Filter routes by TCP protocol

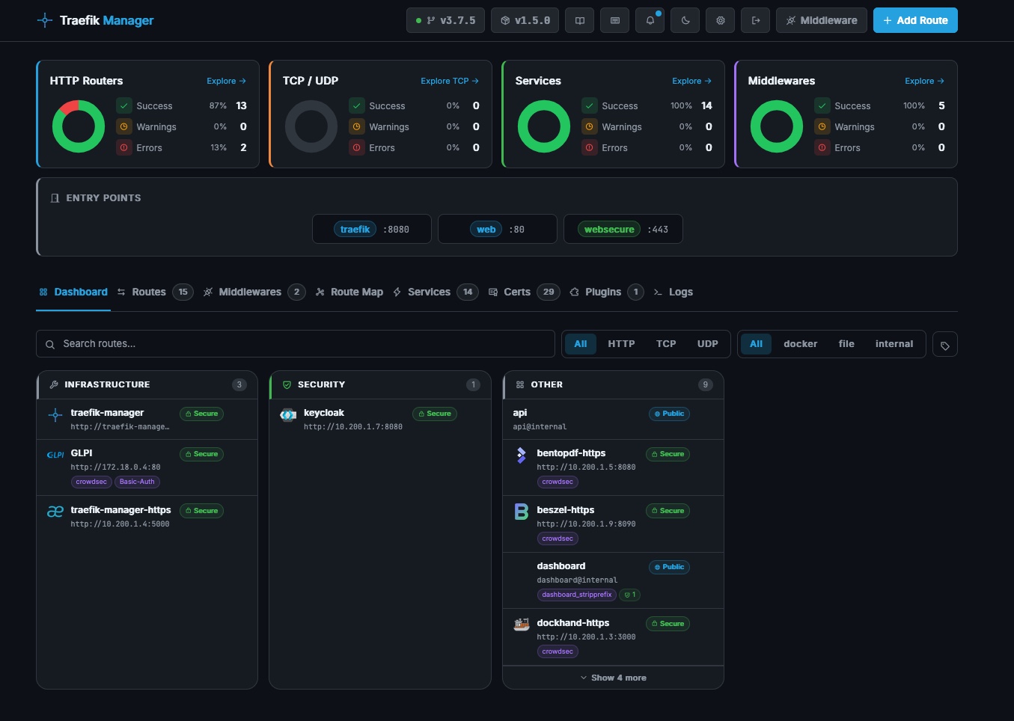pyautogui.click(x=666, y=344)
